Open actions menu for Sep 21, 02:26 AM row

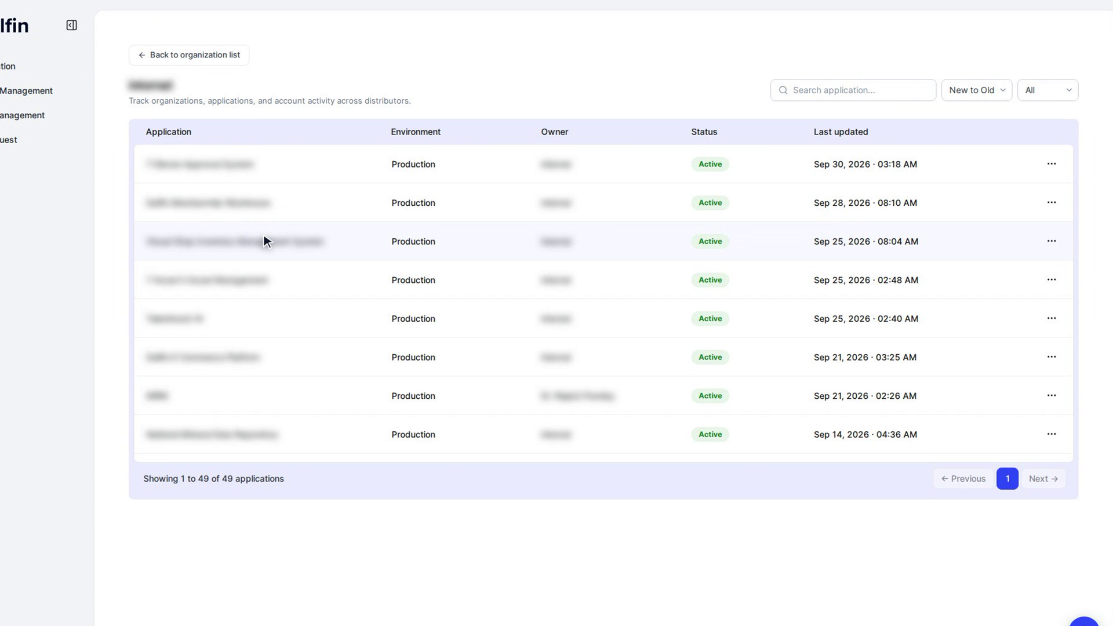pos(1052,395)
